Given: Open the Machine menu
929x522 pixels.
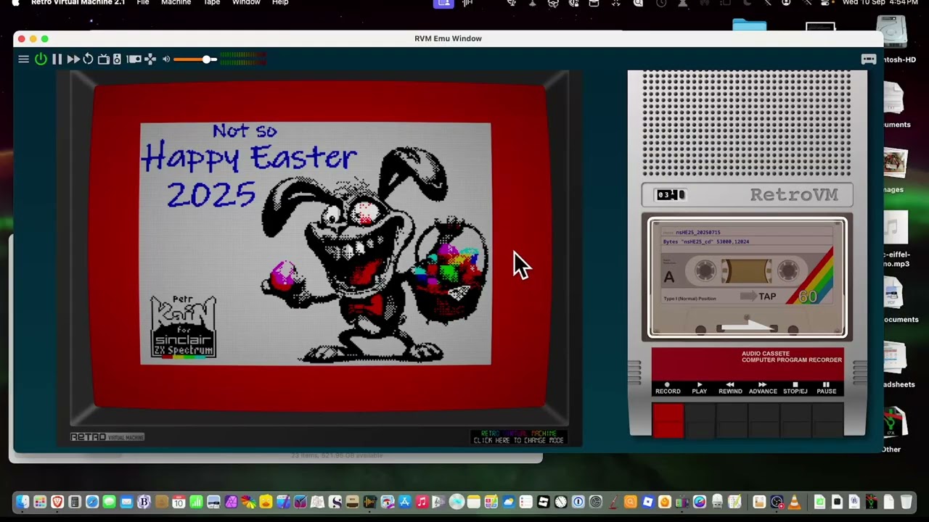Looking at the screenshot, I should point(176,3).
